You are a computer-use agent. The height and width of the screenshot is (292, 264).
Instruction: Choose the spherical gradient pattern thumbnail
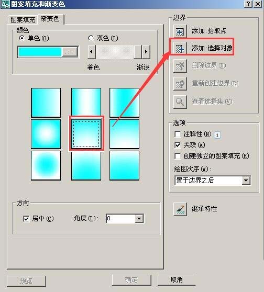tap(46, 134)
